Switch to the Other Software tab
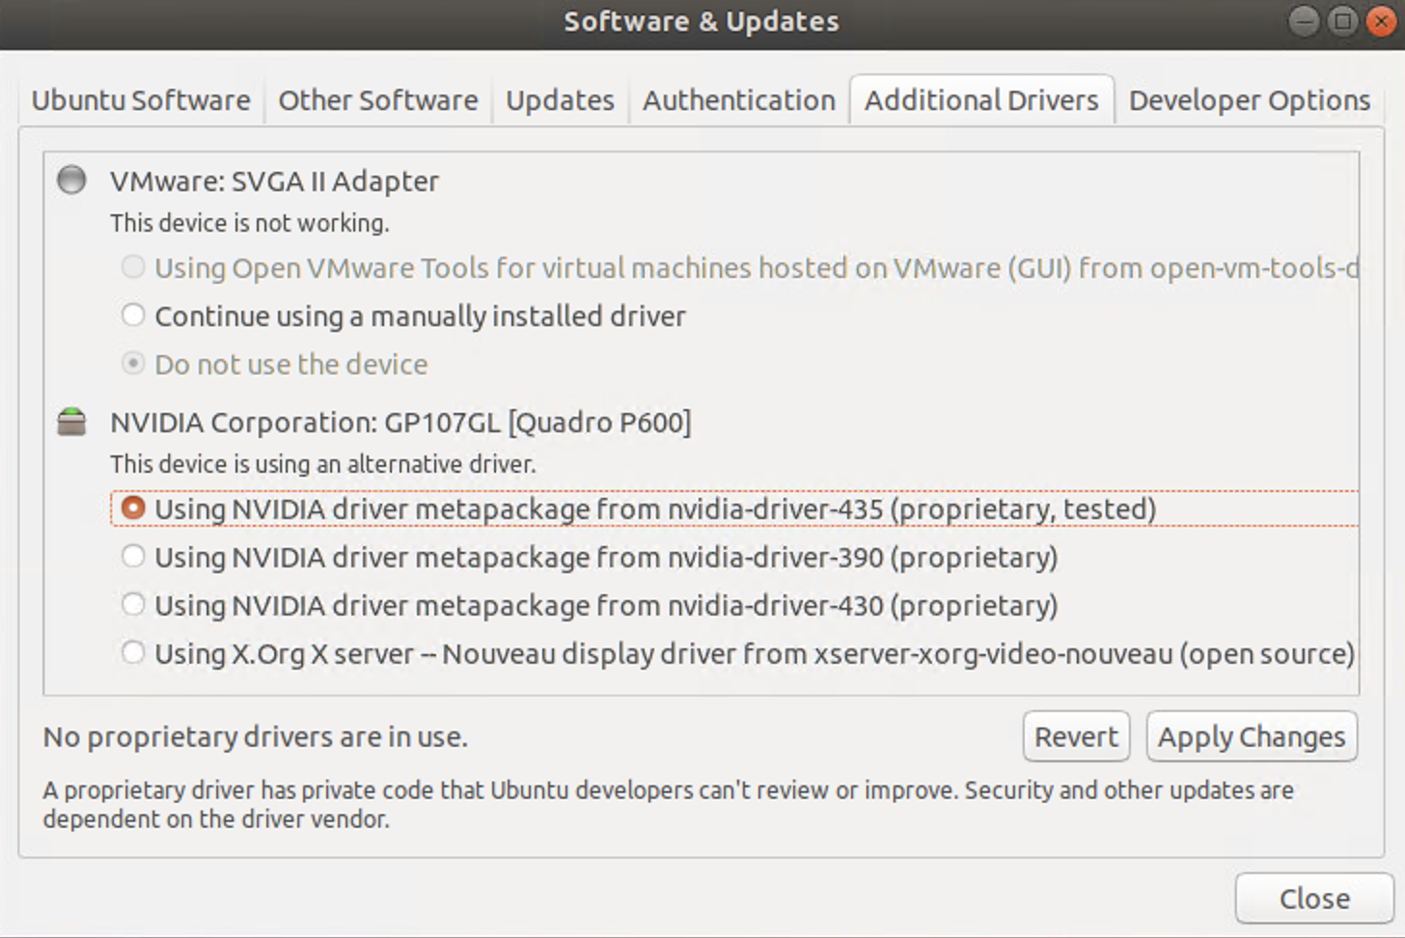1405x938 pixels. click(x=378, y=100)
